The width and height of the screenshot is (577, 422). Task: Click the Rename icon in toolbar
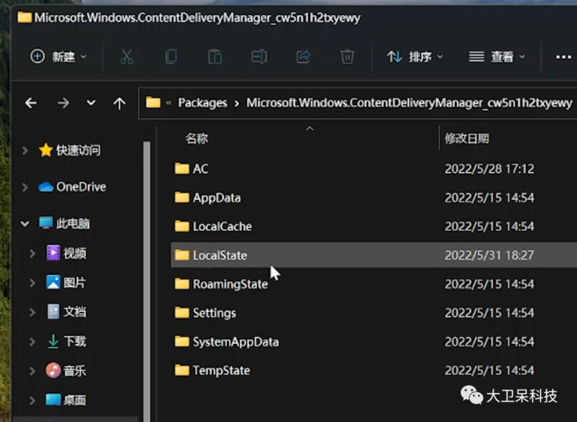(x=259, y=57)
